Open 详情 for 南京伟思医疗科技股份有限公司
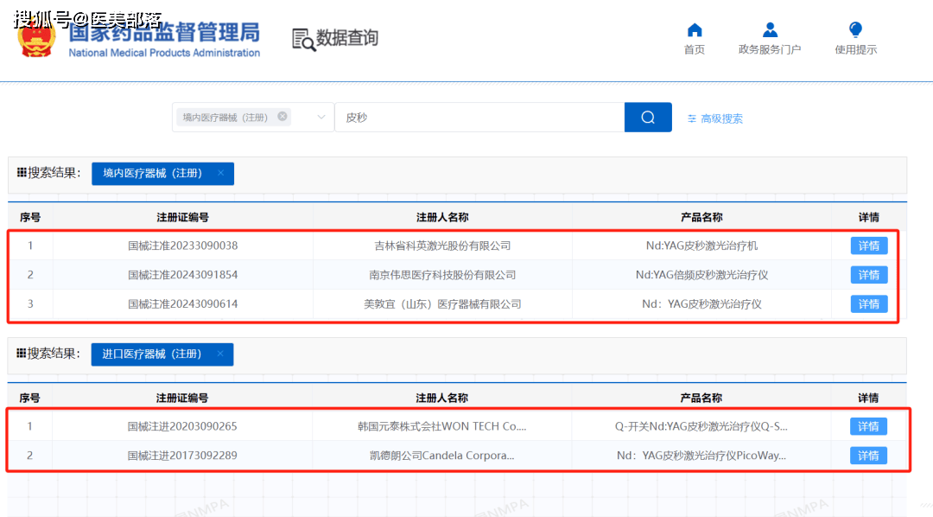The width and height of the screenshot is (933, 517). click(869, 275)
